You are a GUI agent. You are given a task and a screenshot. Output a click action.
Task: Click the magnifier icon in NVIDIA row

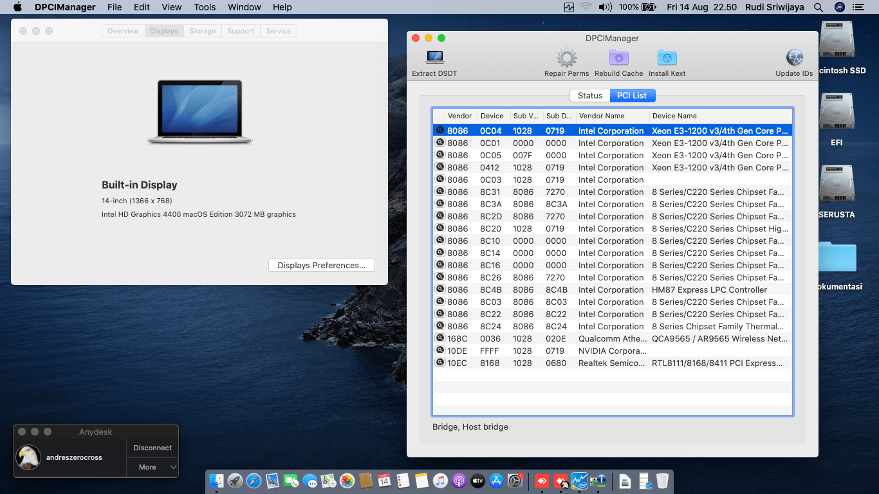click(440, 351)
